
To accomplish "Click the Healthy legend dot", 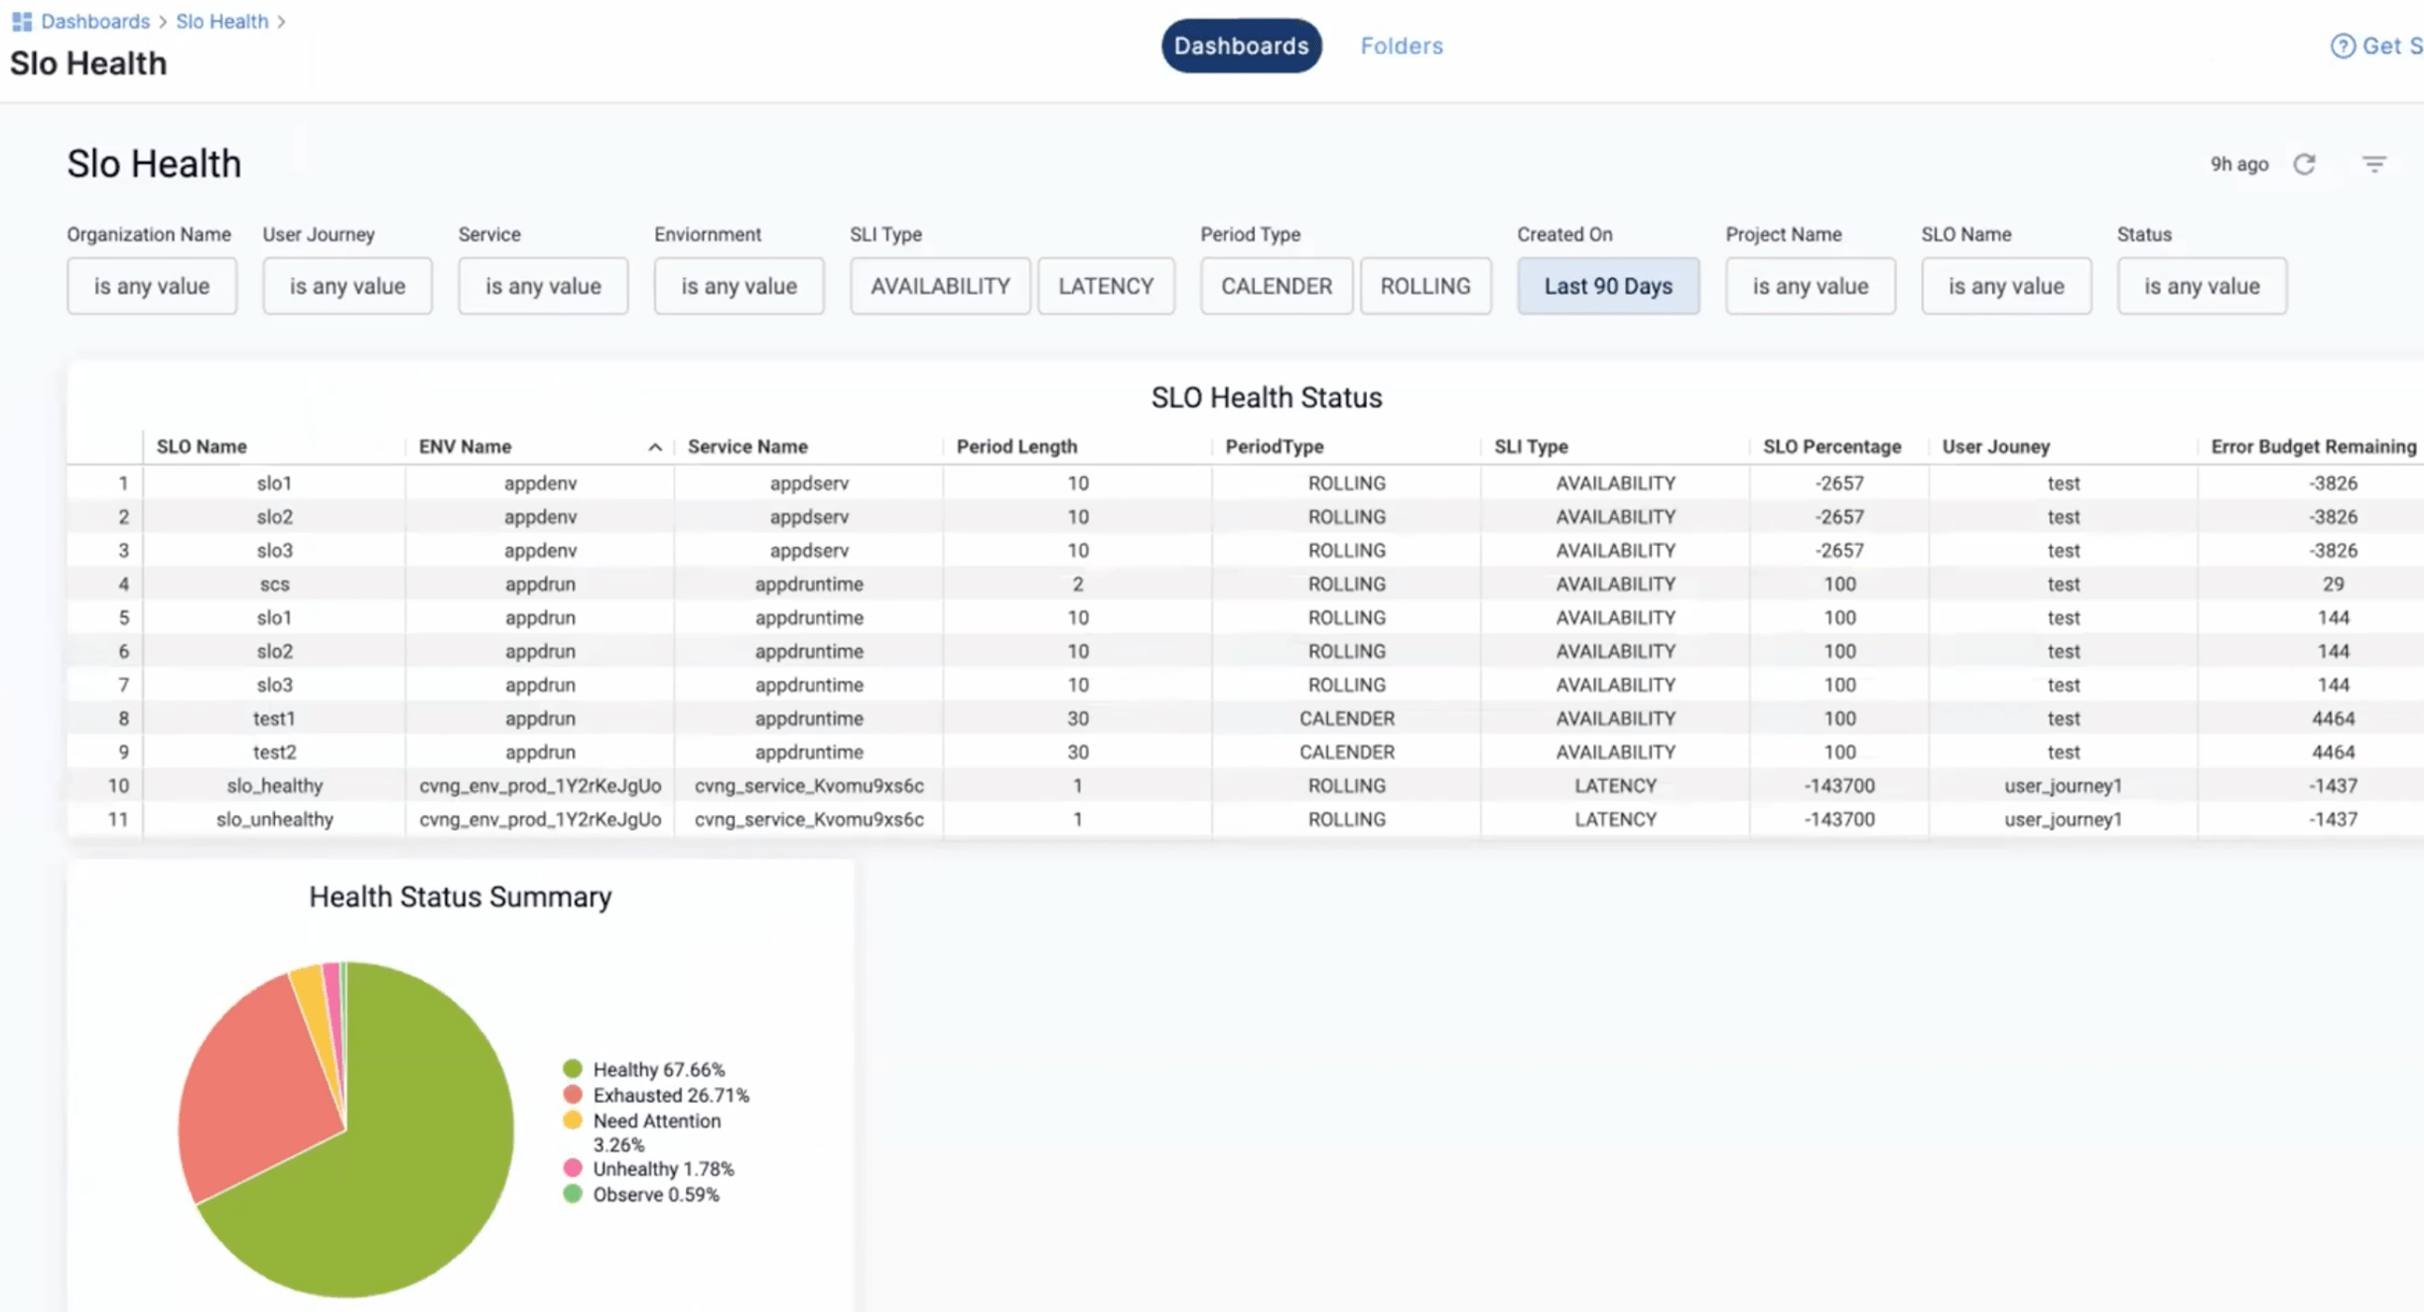I will (x=572, y=1069).
